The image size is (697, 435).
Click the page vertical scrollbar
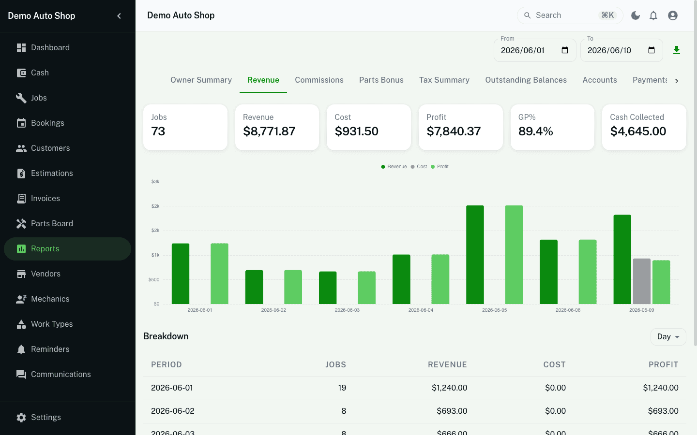(695, 174)
